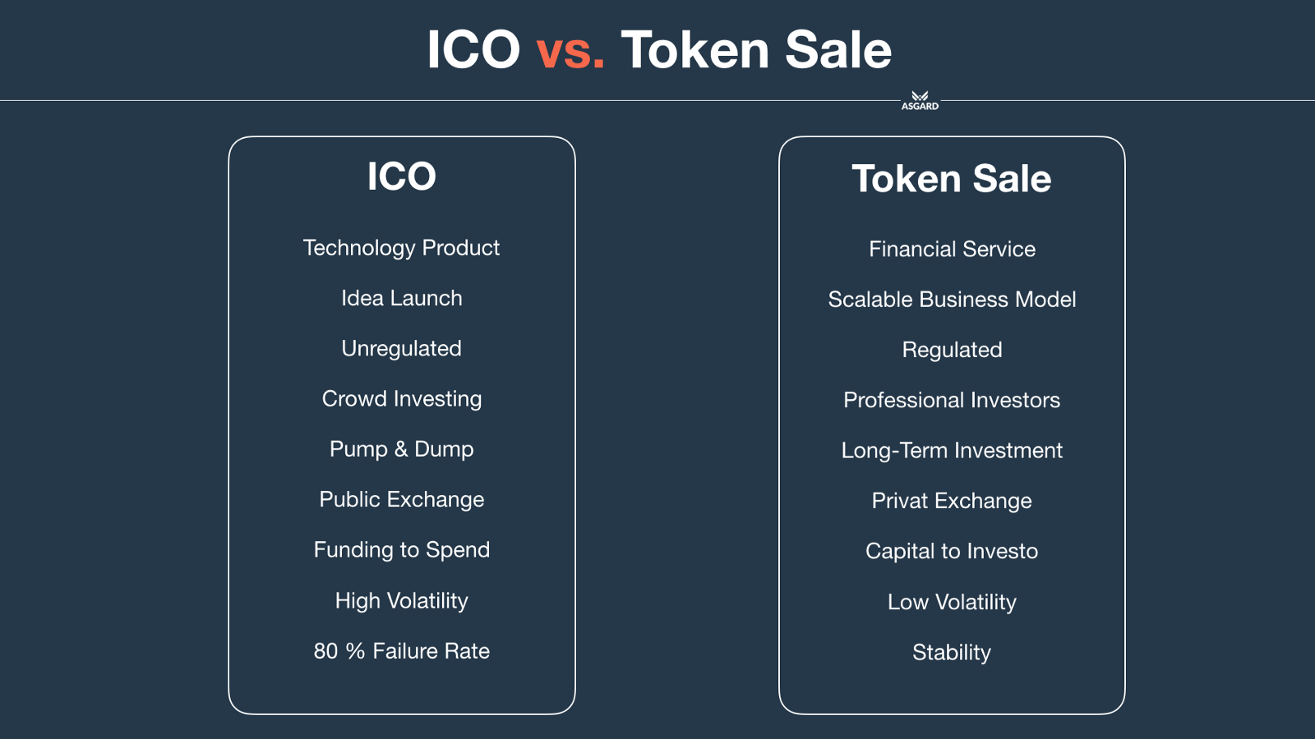The image size is (1315, 739).
Task: Select Scalable Business Model entry
Action: pos(952,300)
